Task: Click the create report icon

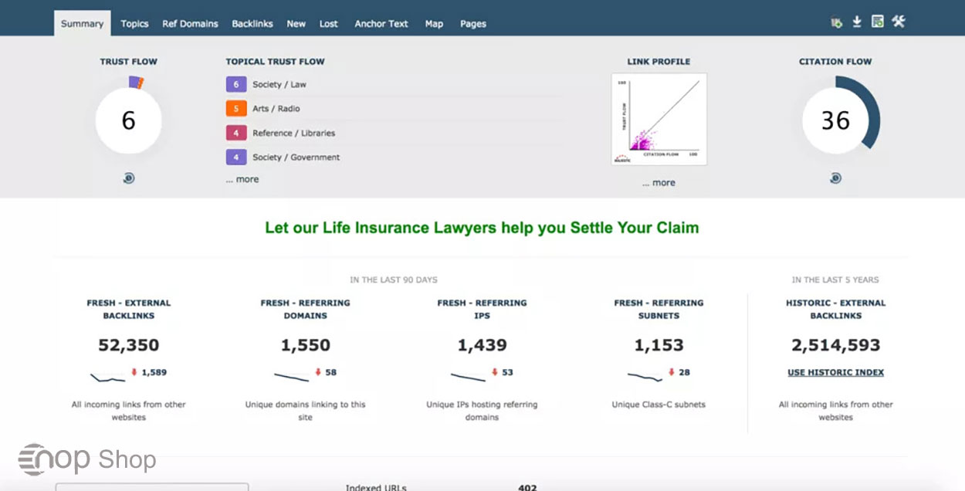Action: [x=878, y=22]
